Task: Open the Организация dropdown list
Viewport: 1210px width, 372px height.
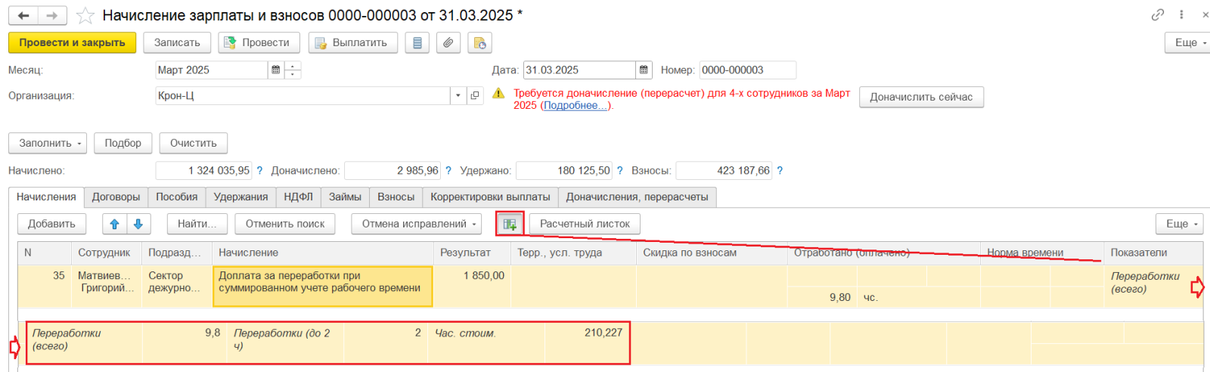Action: pos(458,96)
